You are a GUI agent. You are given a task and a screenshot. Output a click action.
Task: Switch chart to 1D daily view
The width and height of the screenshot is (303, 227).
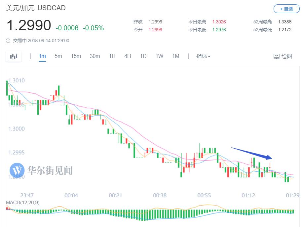pos(143,56)
